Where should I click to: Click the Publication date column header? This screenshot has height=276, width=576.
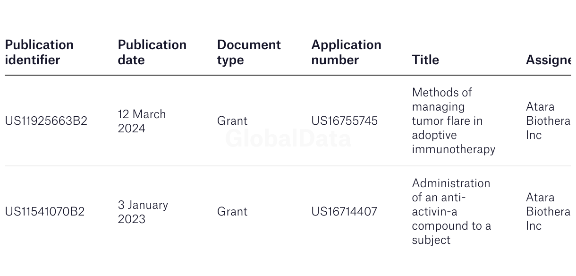coord(152,52)
